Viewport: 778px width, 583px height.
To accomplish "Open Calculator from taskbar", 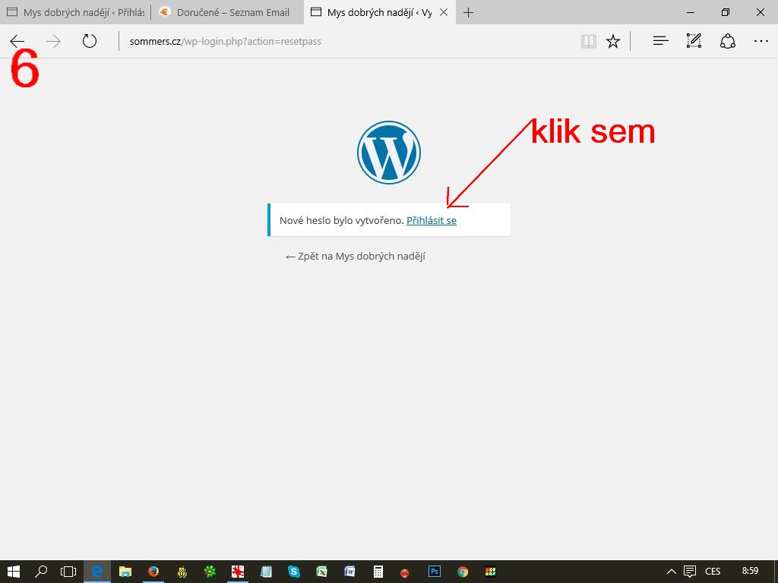I will click(378, 572).
